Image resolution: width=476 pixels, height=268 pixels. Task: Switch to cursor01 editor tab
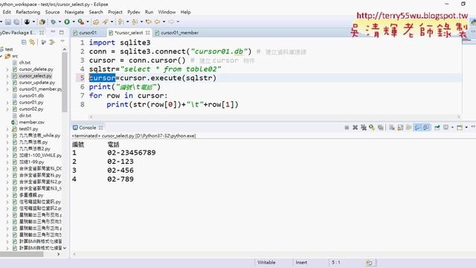[88, 33]
